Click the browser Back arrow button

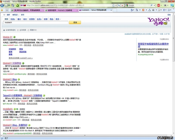click(x=2, y=5)
